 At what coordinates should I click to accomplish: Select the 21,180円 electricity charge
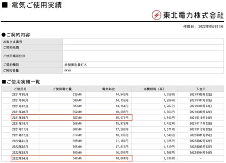click(x=122, y=141)
